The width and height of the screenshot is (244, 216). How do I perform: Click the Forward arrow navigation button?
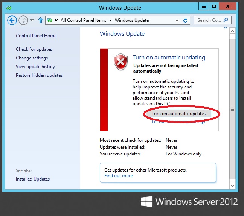click(23, 20)
